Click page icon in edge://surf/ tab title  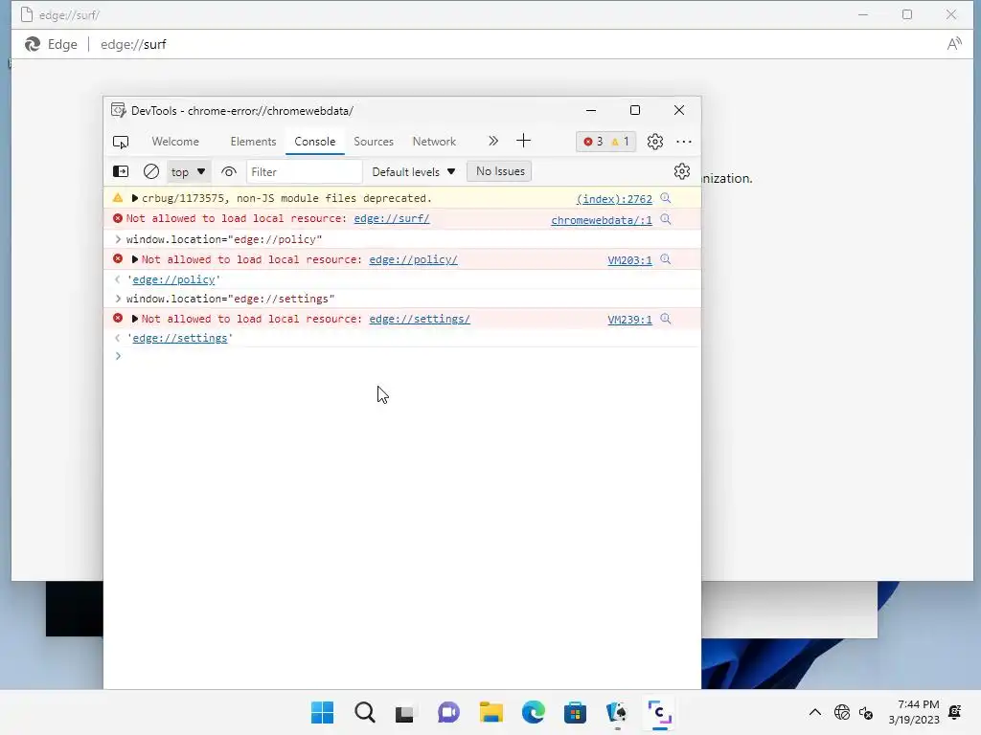[27, 14]
